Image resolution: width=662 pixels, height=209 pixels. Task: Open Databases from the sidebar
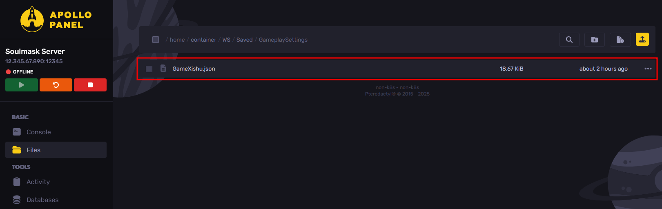[x=42, y=200]
